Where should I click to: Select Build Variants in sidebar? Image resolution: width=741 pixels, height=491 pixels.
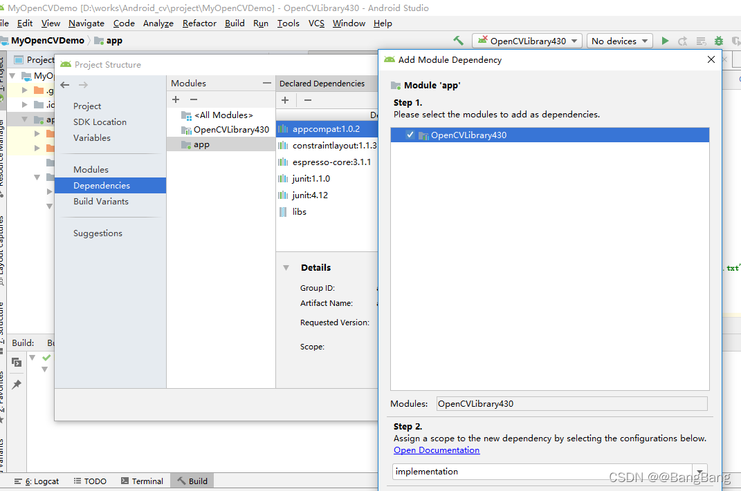tap(100, 202)
